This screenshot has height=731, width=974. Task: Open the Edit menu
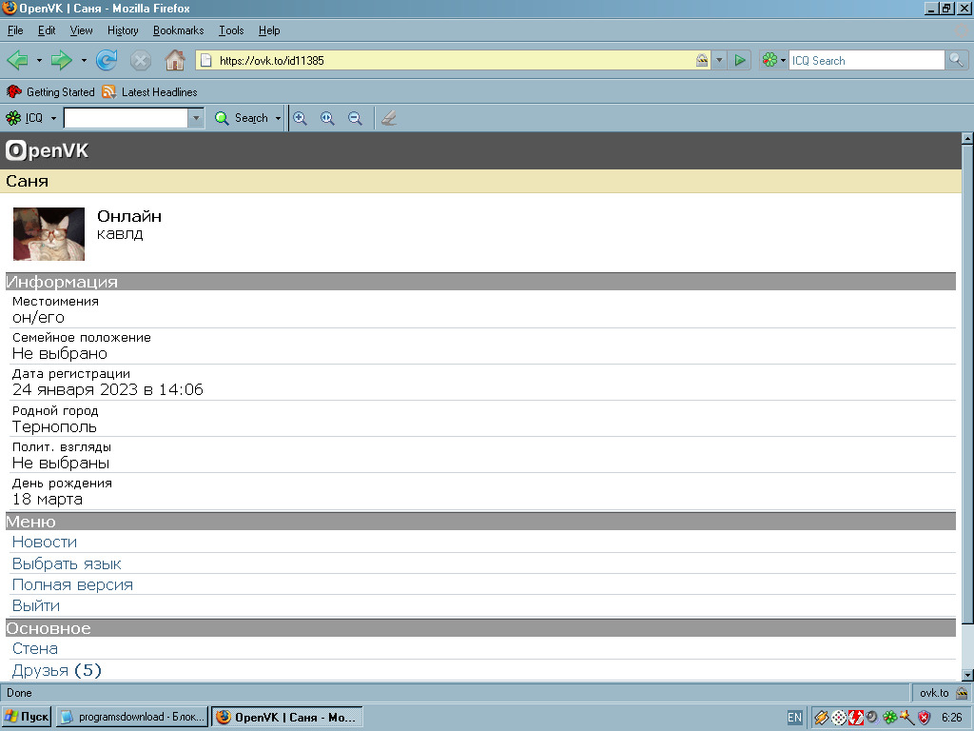[47, 30]
